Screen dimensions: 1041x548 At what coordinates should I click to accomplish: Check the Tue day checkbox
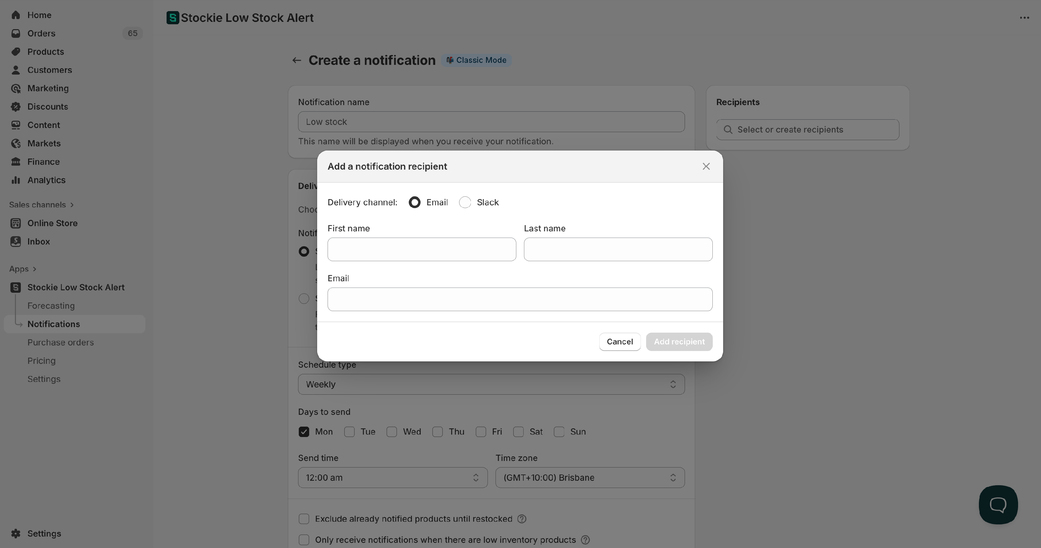[349, 432]
